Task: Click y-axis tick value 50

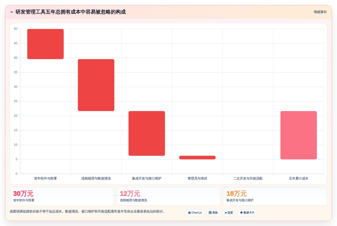Action: [x=16, y=29]
